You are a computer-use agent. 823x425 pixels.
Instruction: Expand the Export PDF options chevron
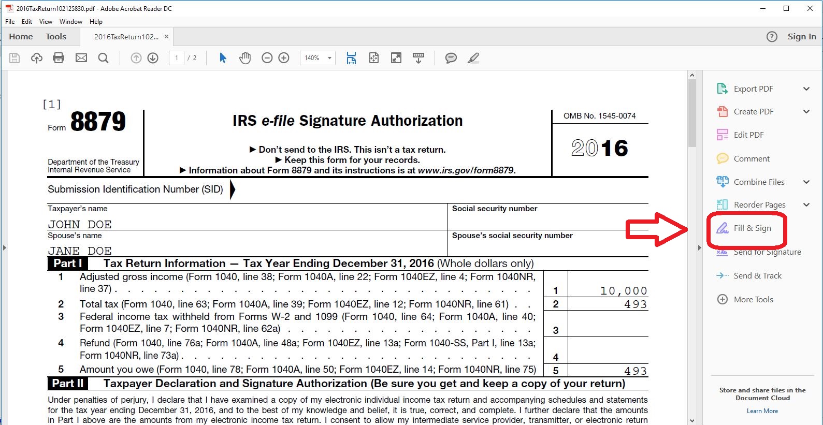(x=806, y=89)
